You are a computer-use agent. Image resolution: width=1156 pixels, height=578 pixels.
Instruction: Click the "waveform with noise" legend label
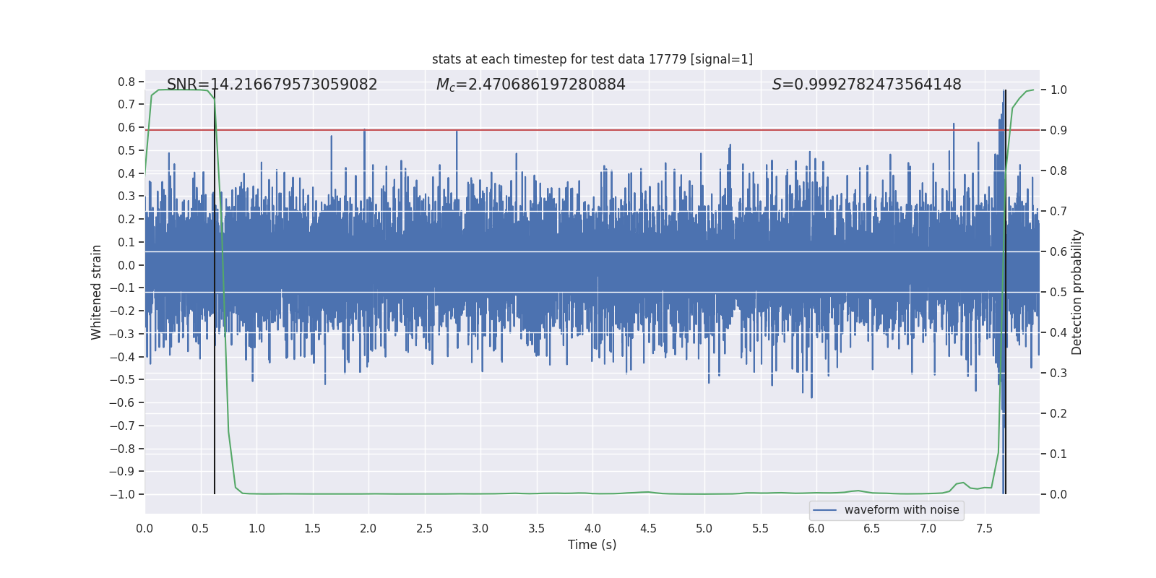tap(901, 510)
